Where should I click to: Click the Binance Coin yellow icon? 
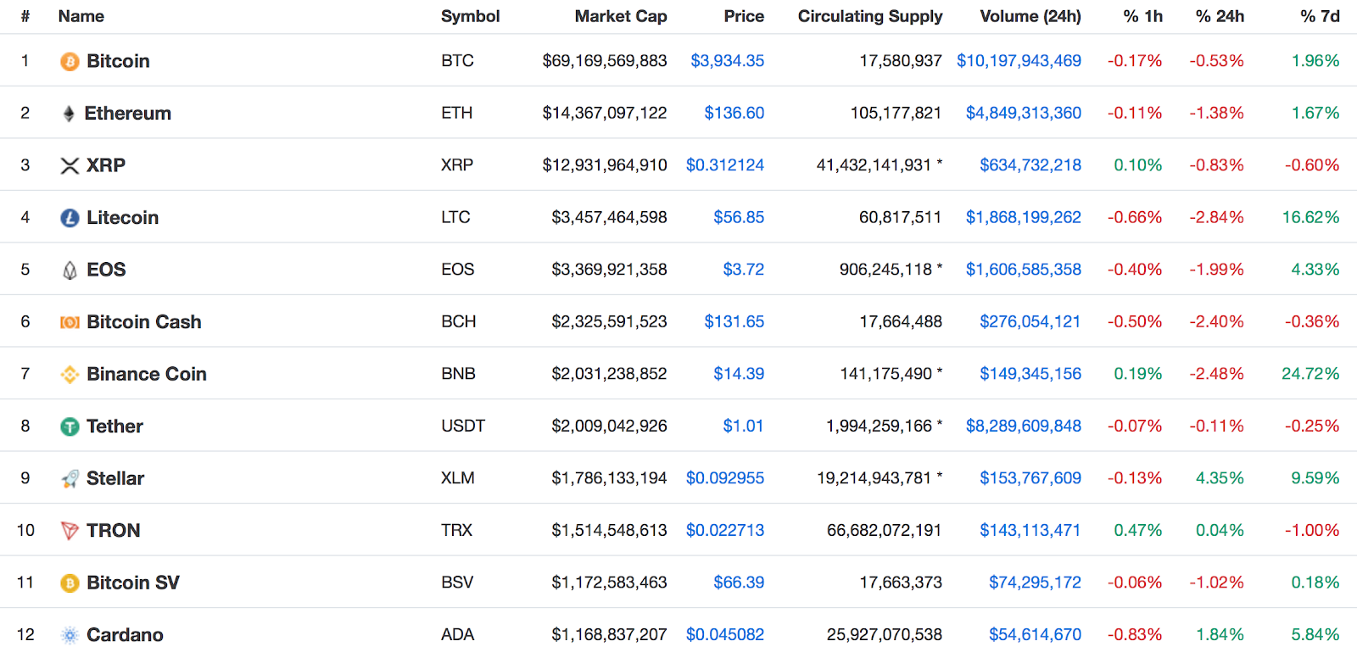click(70, 374)
